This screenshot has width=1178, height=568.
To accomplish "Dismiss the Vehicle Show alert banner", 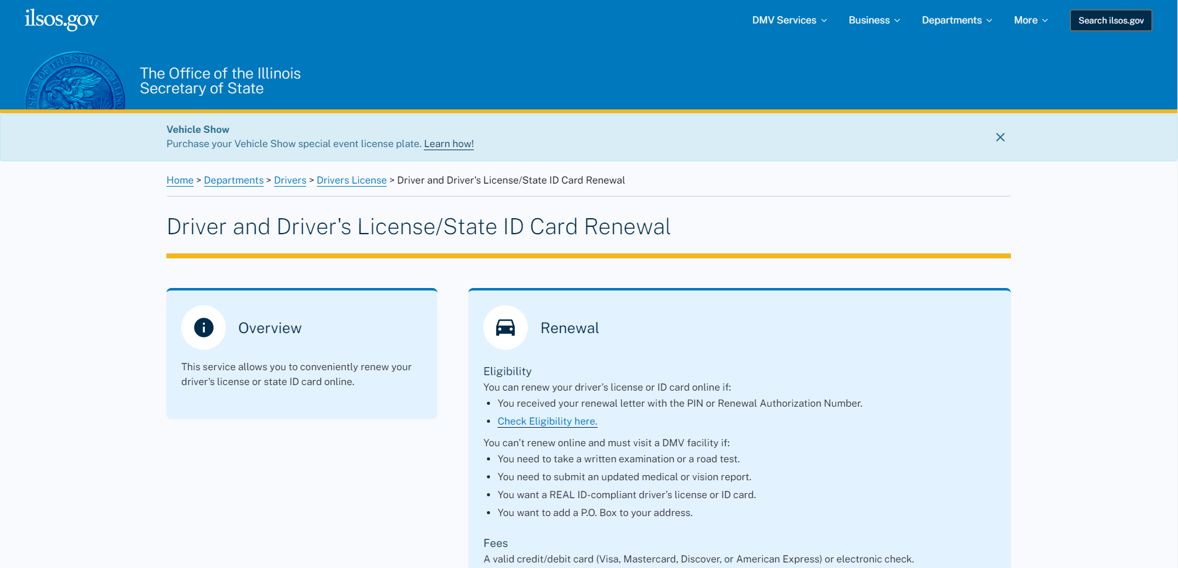I will [1000, 137].
